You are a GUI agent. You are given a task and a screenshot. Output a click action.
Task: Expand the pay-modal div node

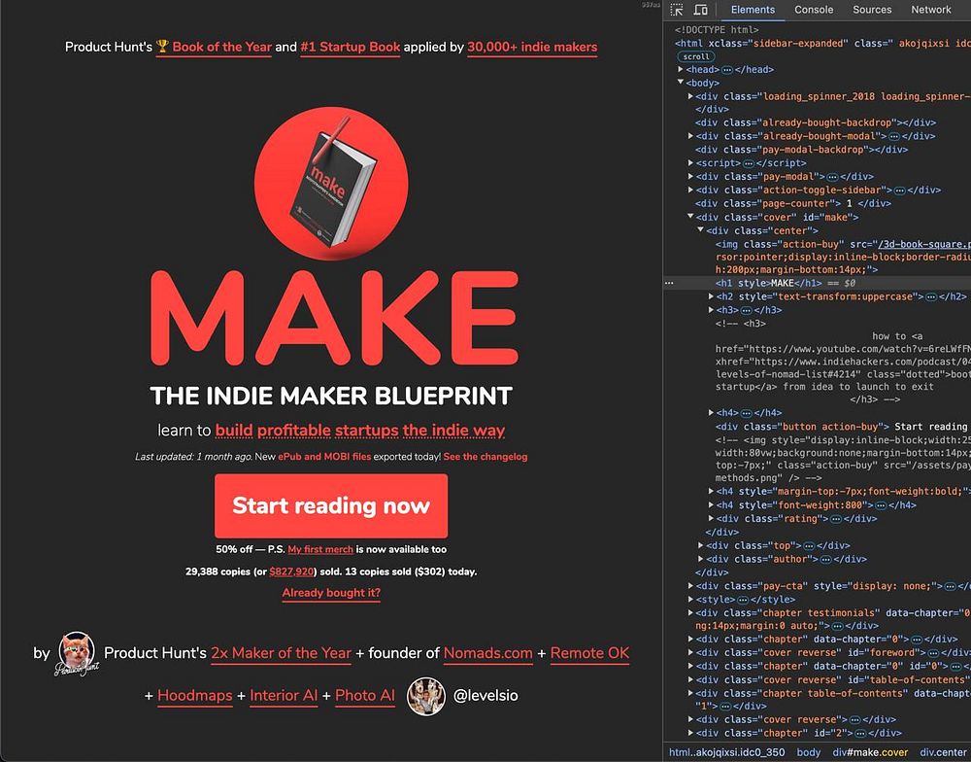690,177
